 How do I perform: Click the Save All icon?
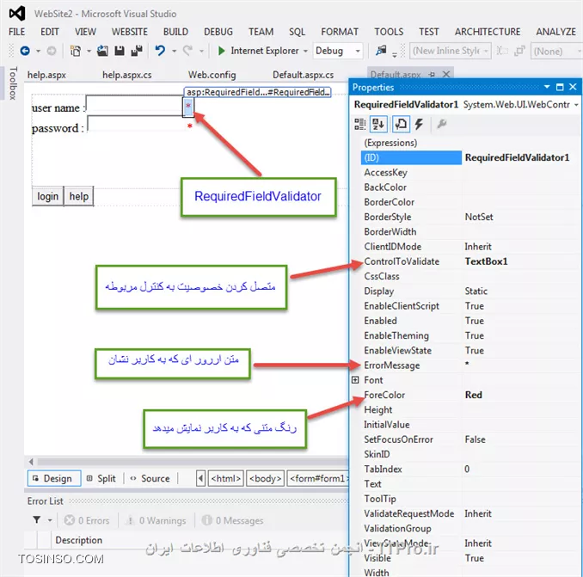[x=137, y=51]
